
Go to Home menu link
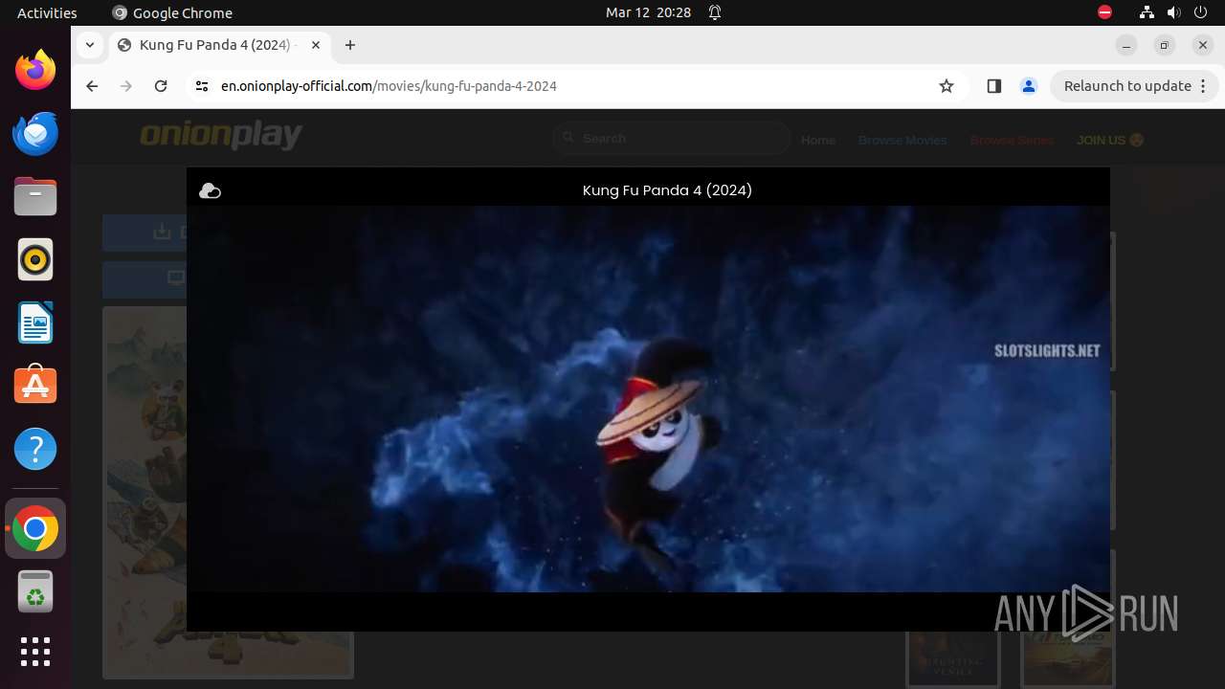point(818,140)
